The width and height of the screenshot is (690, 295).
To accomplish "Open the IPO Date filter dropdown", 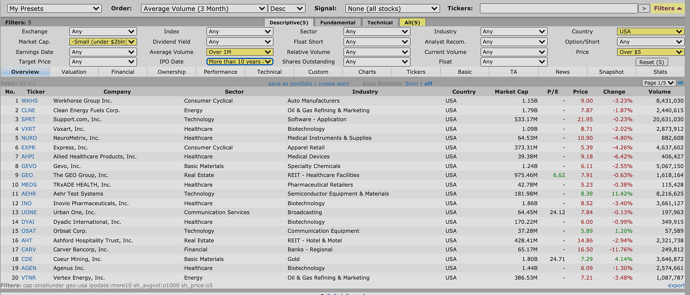I will point(240,62).
